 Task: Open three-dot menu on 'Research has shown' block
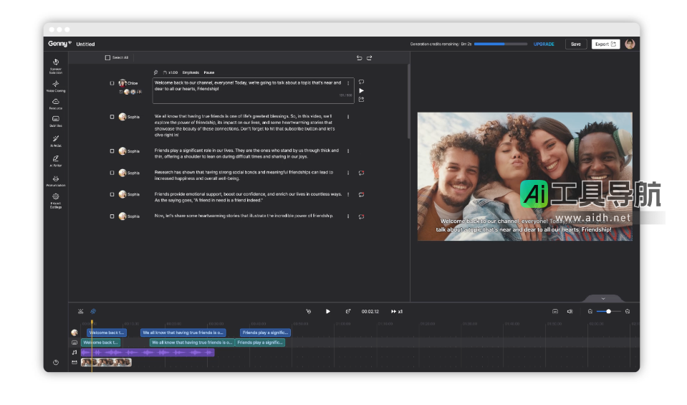coord(348,173)
